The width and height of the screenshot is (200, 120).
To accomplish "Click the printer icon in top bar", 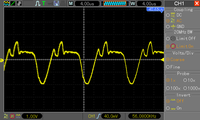I will pyautogui.click(x=63, y=3).
